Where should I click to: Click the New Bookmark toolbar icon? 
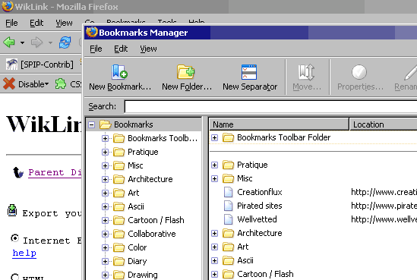pos(119,72)
